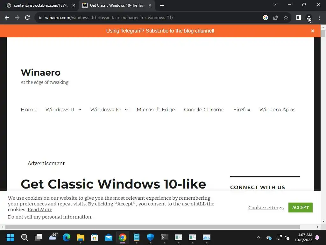The image size is (326, 245).
Task: Click the OneDrive cloud tray icon
Action: click(x=269, y=237)
